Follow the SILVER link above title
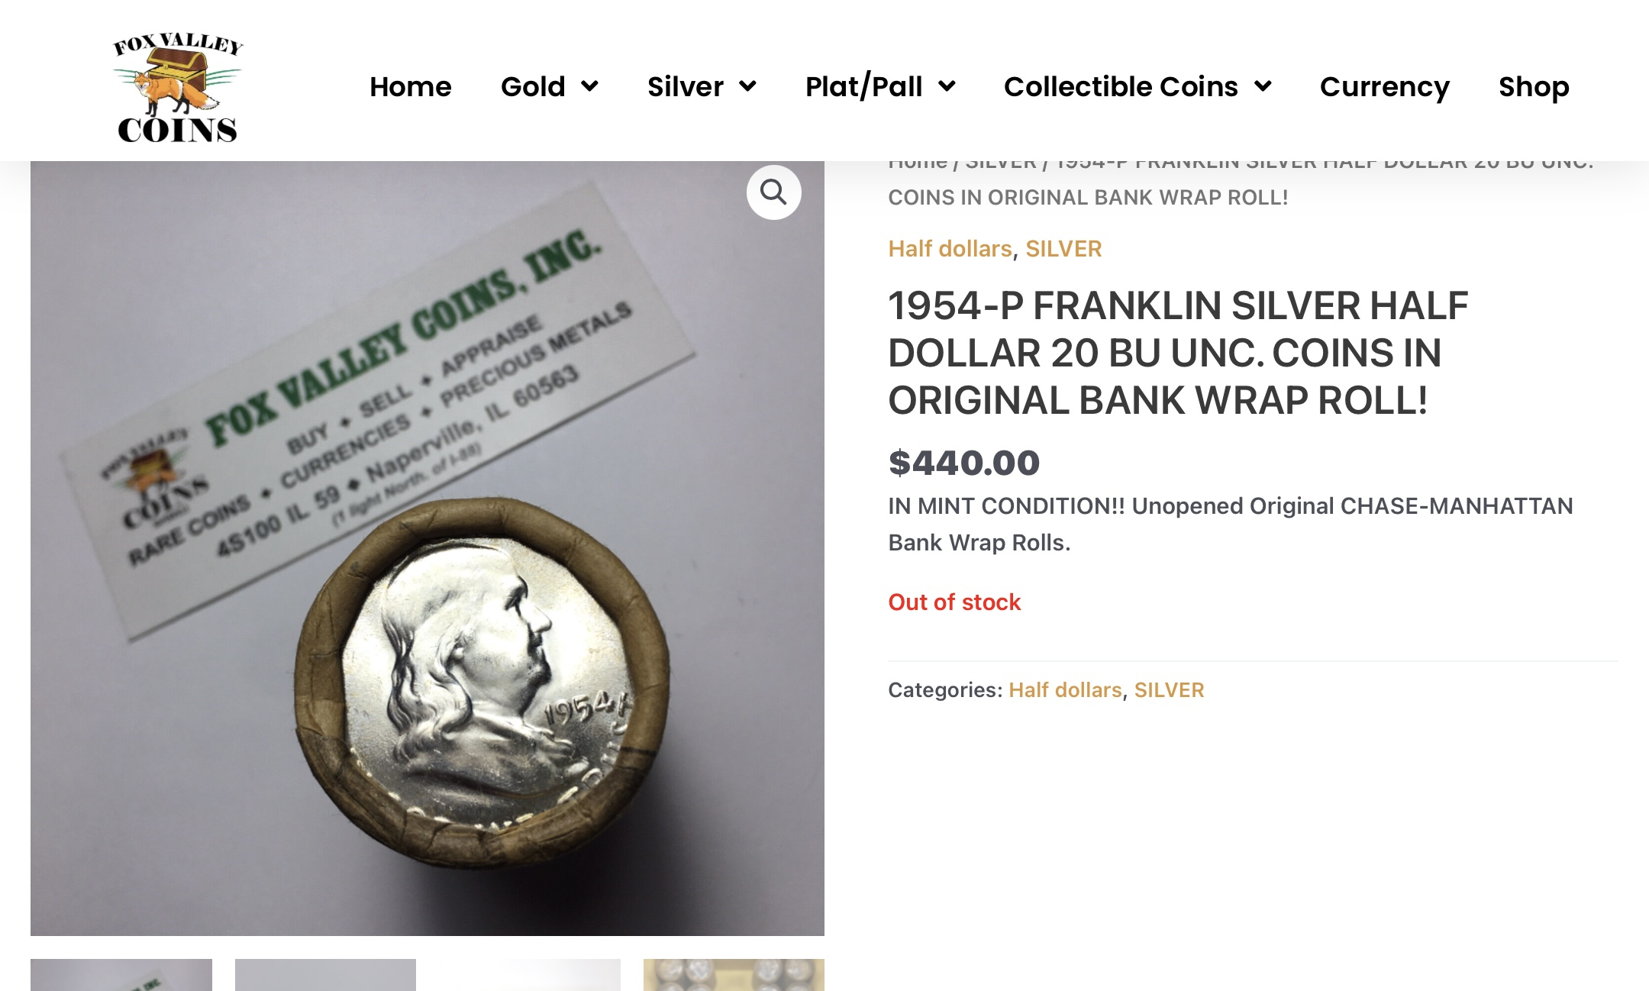This screenshot has height=991, width=1649. [x=1063, y=249]
